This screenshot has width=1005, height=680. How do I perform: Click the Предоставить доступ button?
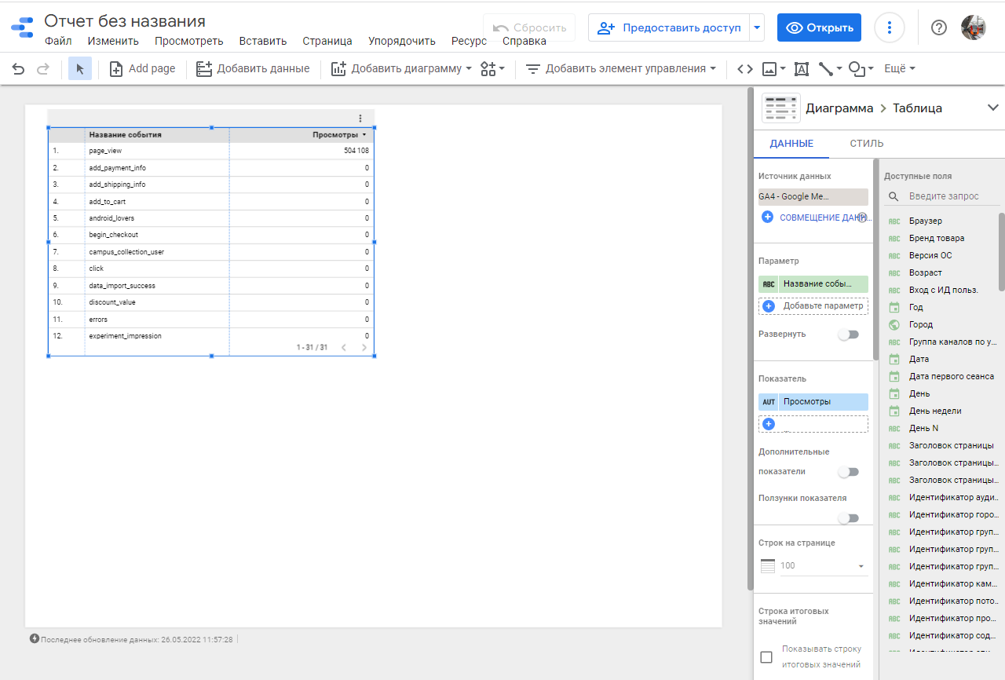[x=670, y=27]
